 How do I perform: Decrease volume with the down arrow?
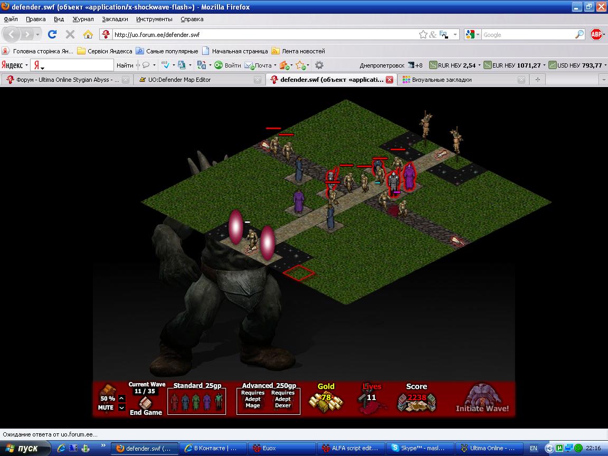click(x=122, y=407)
